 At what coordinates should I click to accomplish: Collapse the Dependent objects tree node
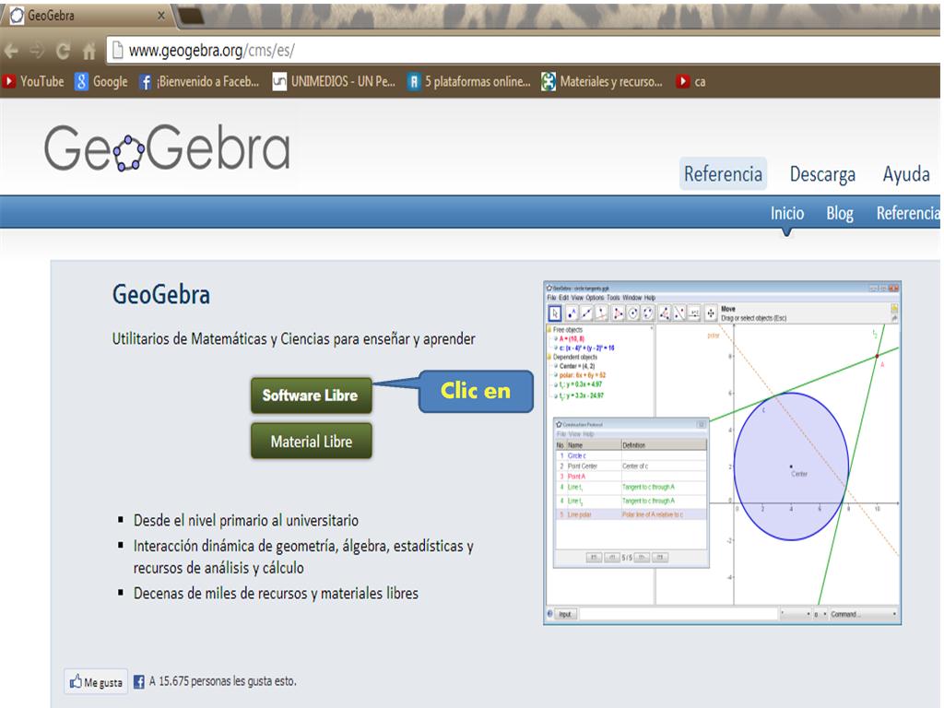point(549,356)
